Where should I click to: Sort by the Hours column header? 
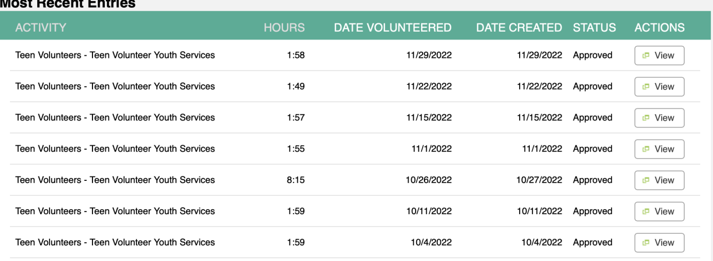tap(284, 27)
